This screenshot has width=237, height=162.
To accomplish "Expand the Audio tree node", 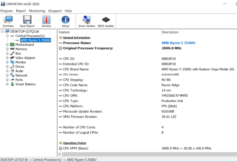I will pos(7,71).
